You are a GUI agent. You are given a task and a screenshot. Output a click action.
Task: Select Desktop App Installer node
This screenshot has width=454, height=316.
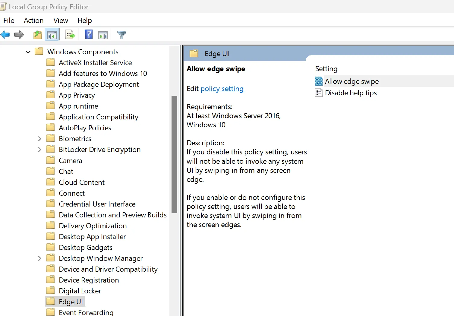[x=92, y=237]
